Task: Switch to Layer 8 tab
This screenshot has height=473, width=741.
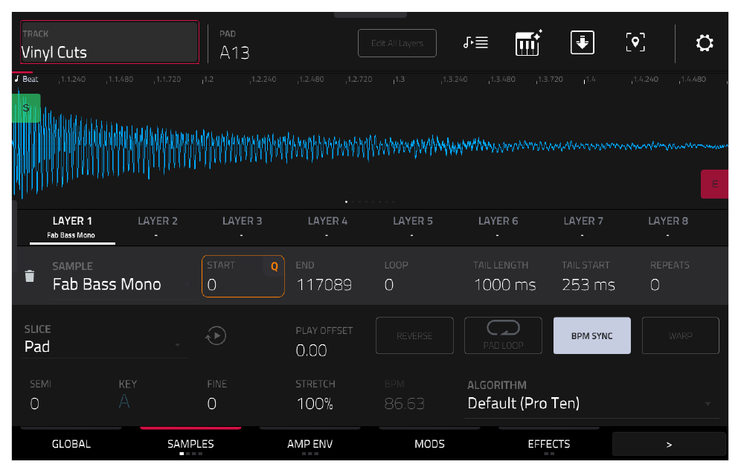Action: (x=668, y=228)
